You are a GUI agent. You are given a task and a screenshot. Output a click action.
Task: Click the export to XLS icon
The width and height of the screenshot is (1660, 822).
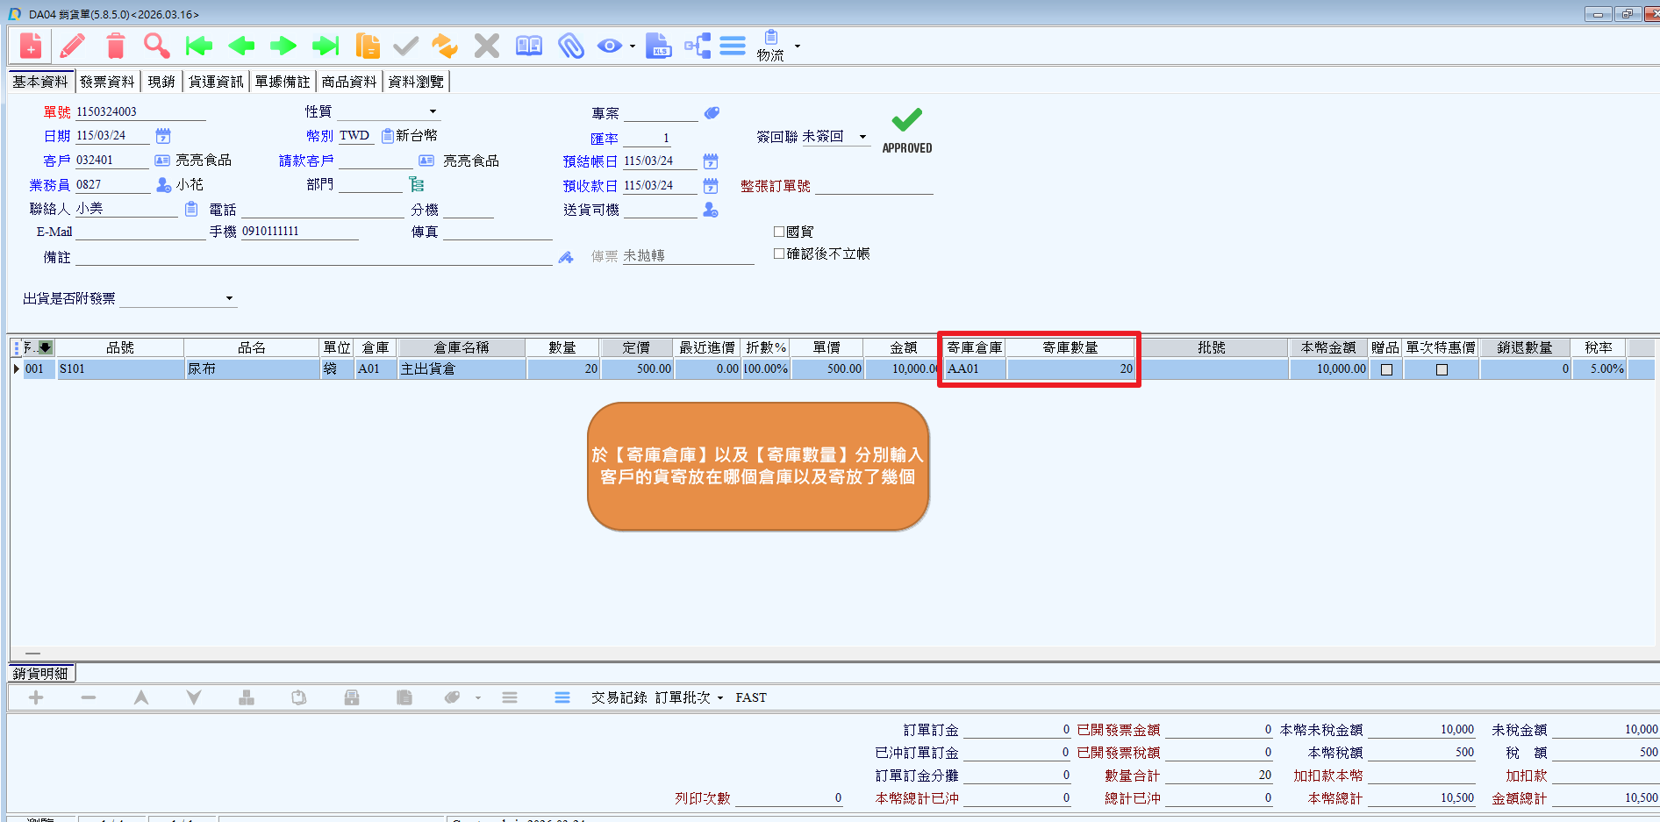(x=658, y=46)
